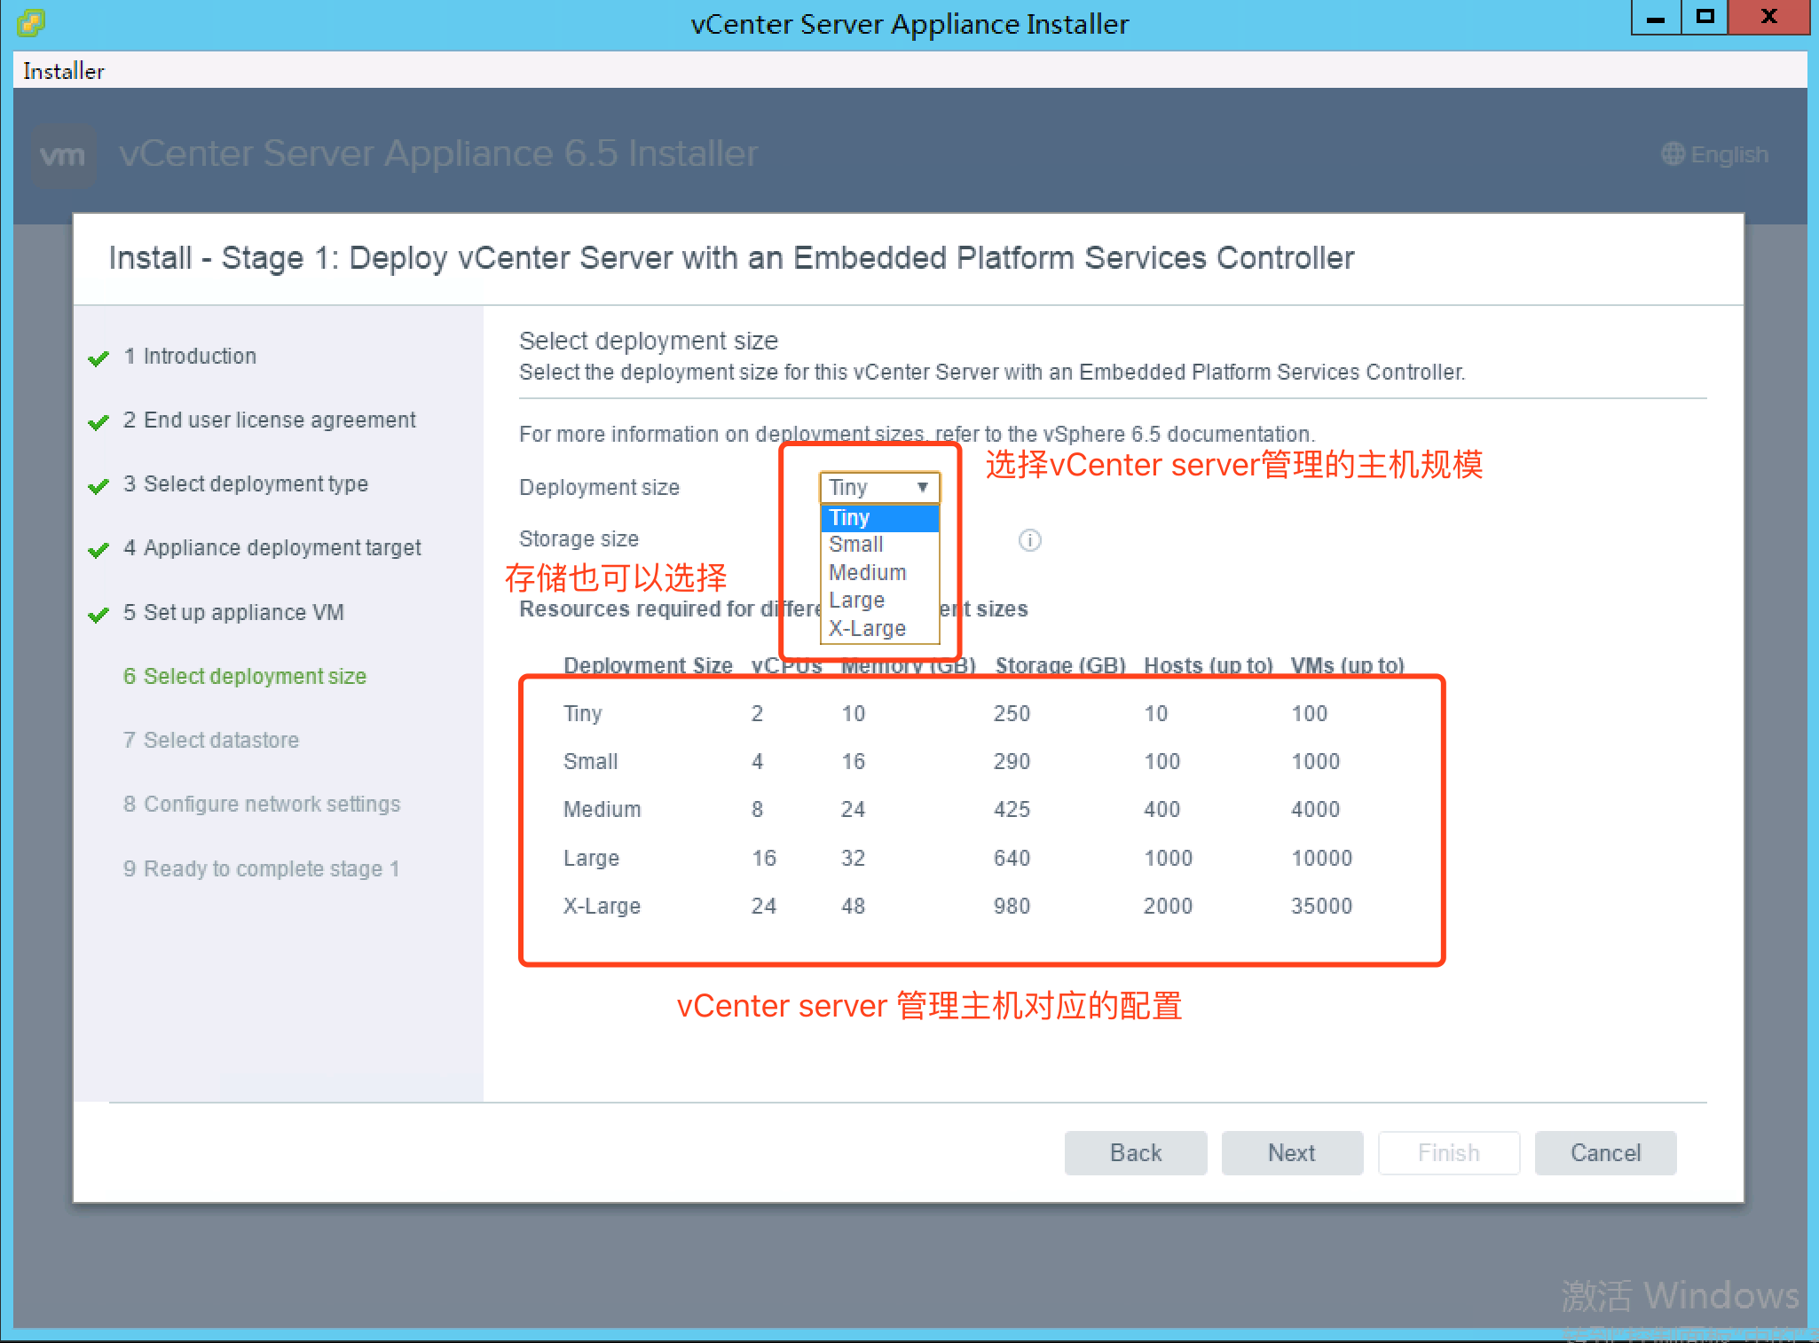1819x1343 pixels.
Task: Click the Select deployment size heading
Action: coord(649,341)
